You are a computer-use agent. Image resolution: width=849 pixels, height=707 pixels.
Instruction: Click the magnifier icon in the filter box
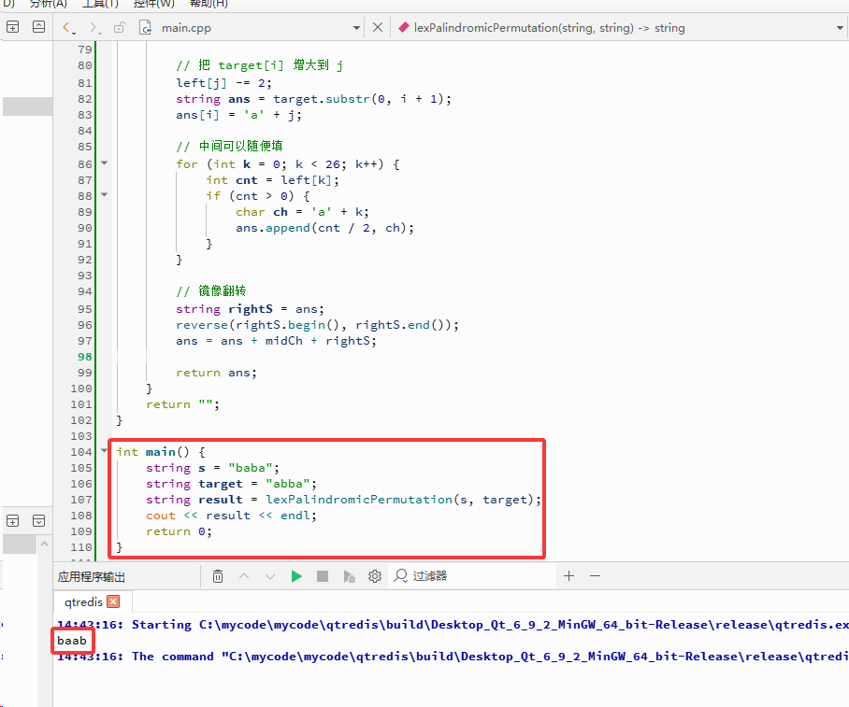(401, 575)
